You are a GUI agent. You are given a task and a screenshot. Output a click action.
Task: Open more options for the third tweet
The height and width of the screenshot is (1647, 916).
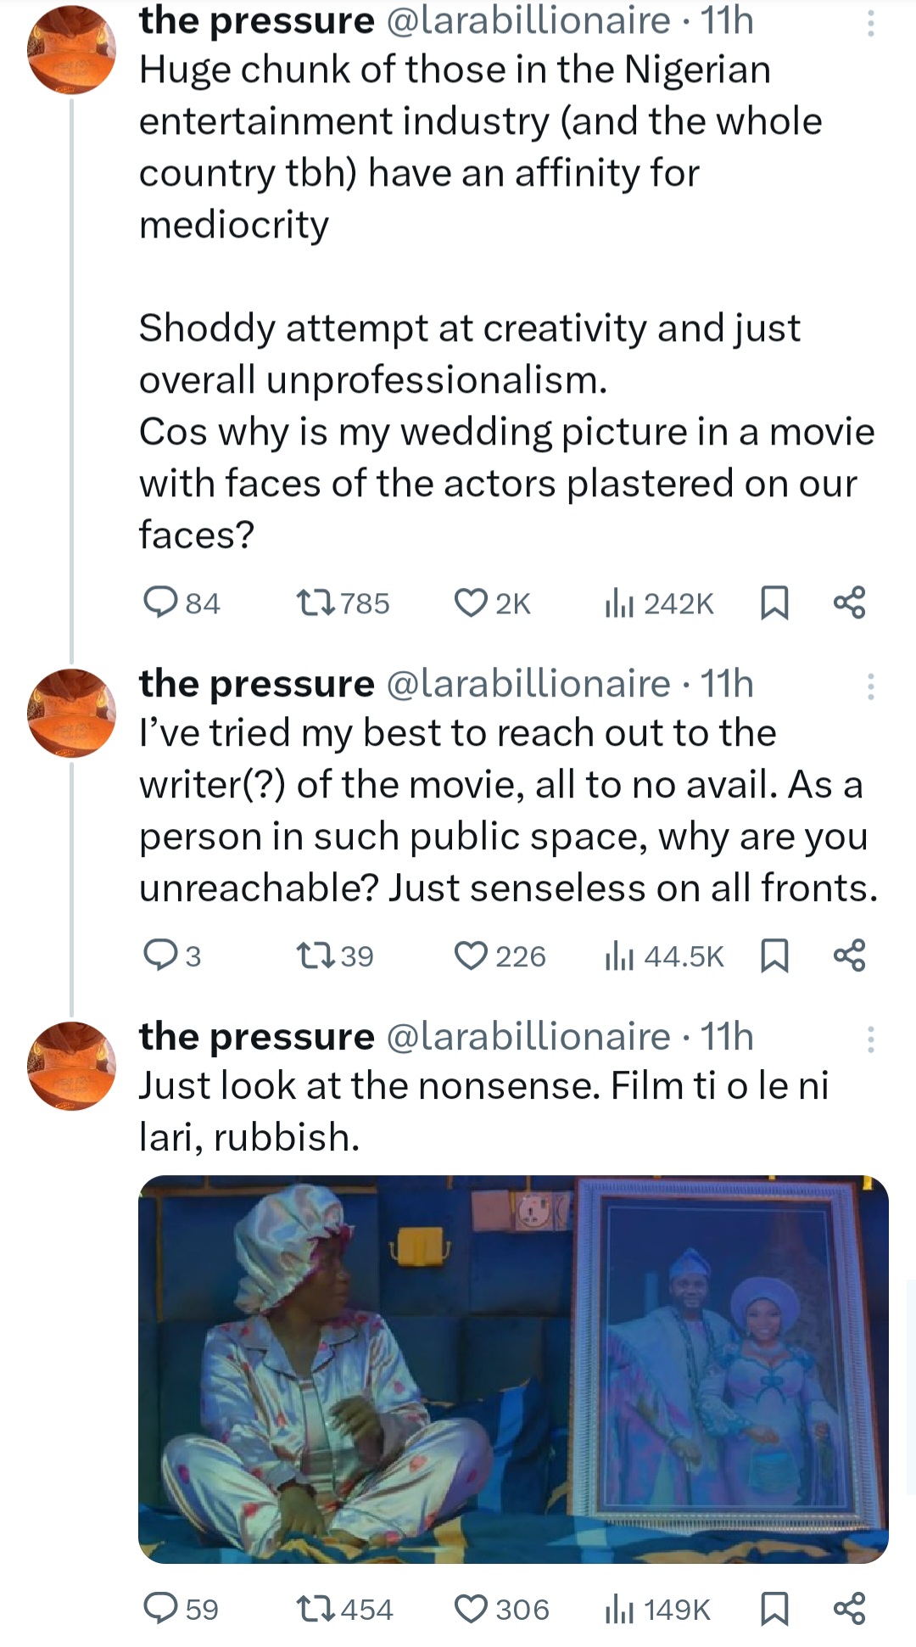(870, 1039)
